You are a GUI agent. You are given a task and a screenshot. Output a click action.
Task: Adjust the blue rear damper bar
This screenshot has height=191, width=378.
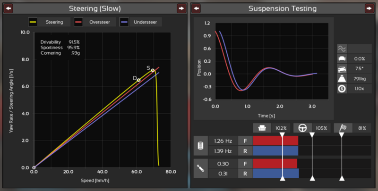pos(276,174)
